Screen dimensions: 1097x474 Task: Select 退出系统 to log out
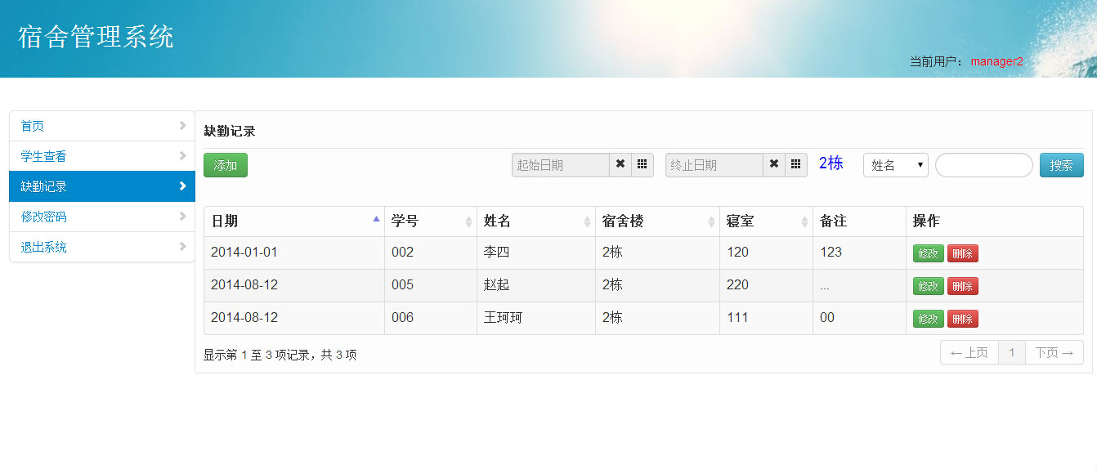click(x=45, y=247)
